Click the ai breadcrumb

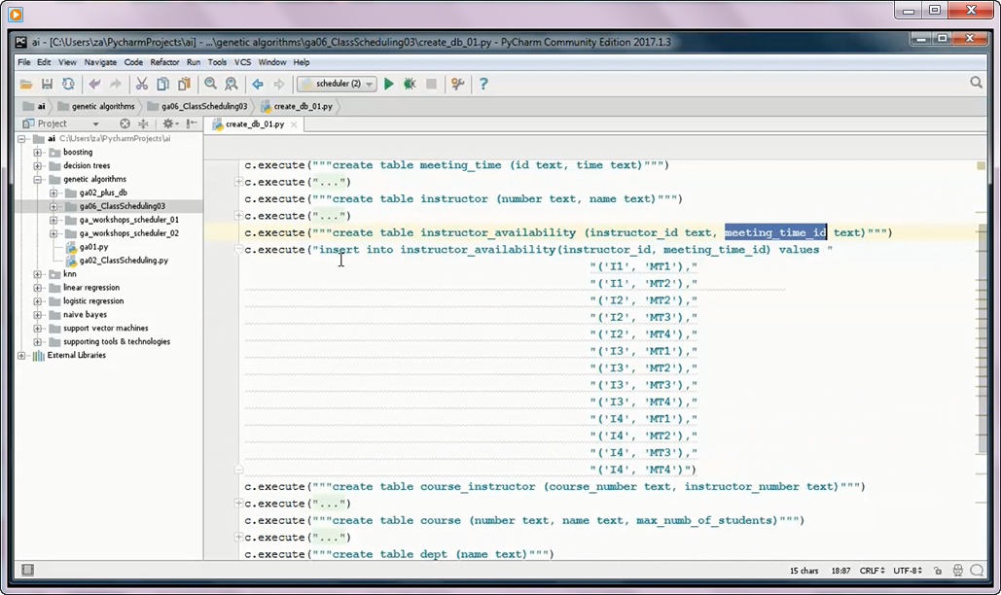click(34, 107)
